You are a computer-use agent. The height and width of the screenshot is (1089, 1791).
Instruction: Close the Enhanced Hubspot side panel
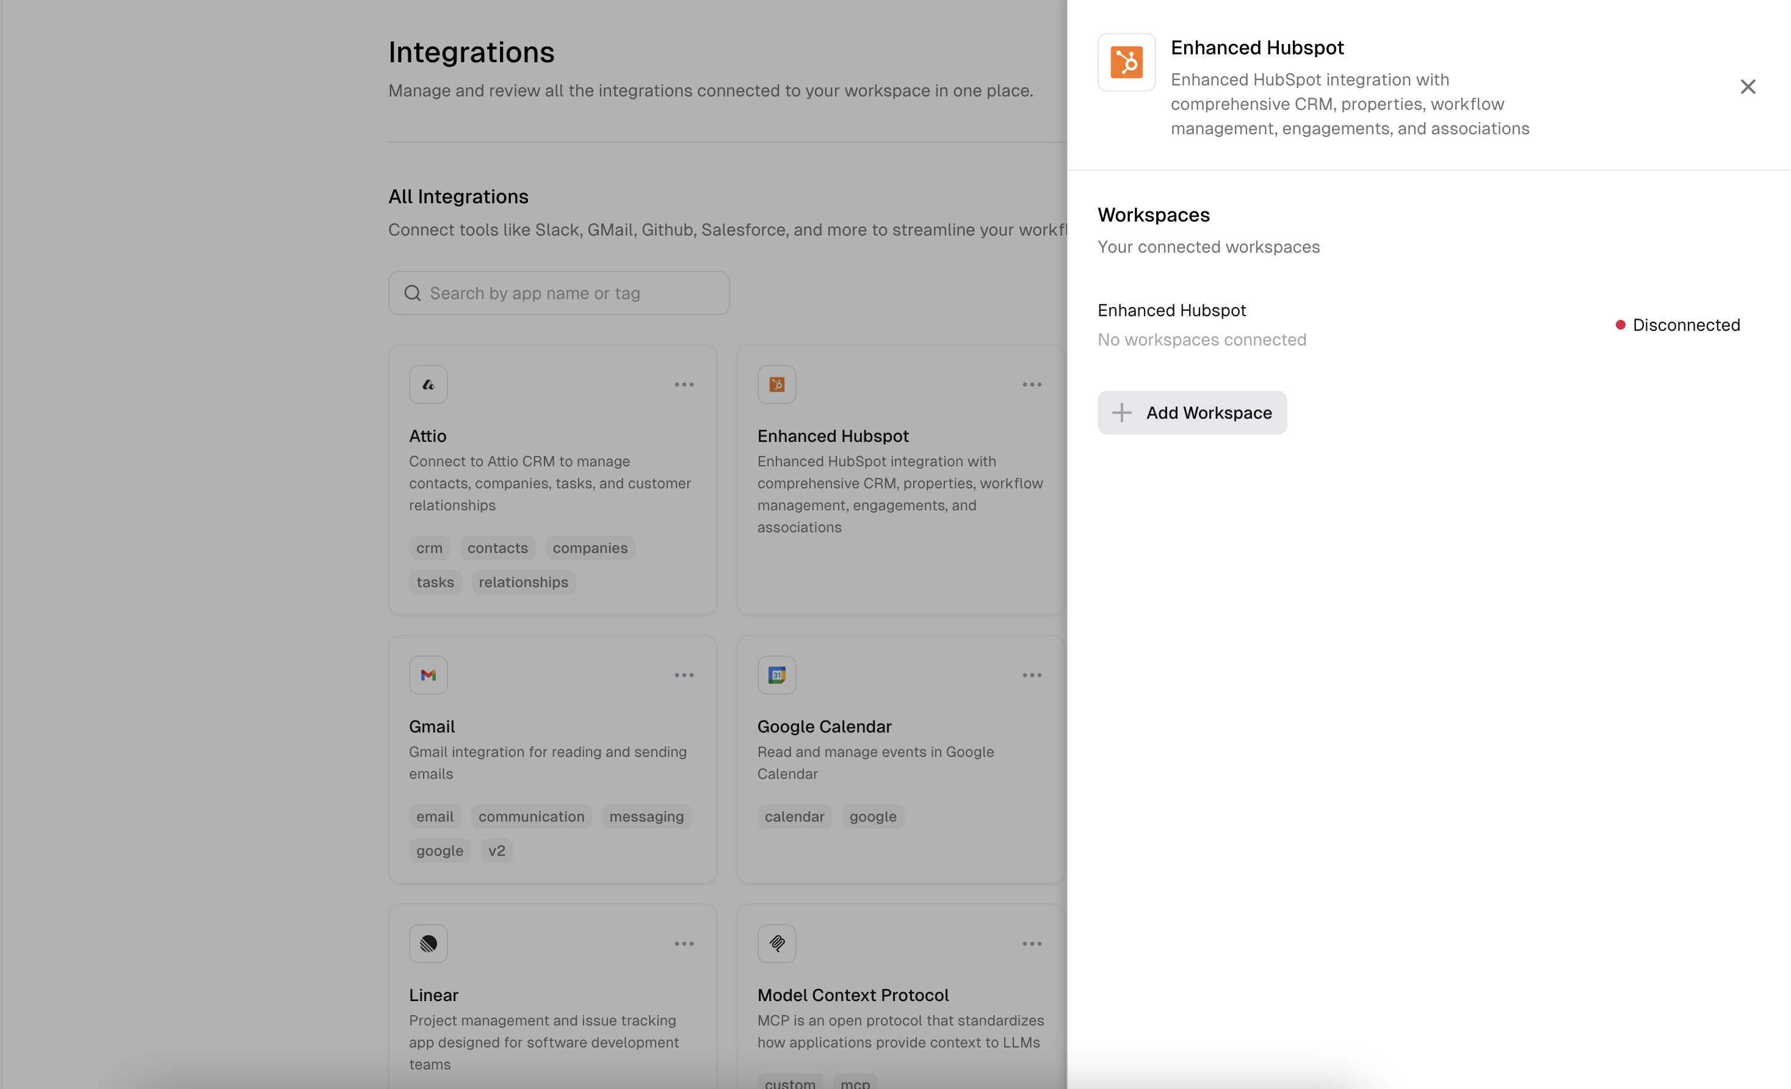point(1748,87)
